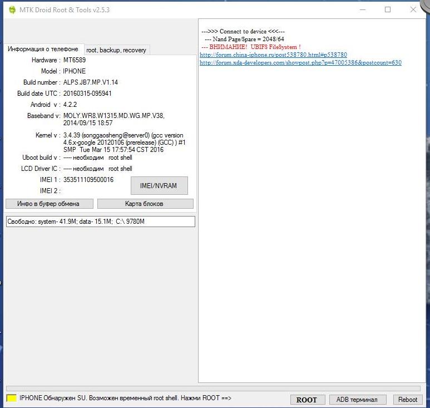The image size is (430, 408).
Task: Minimize the MTK Droid Tools window
Action: (362, 9)
